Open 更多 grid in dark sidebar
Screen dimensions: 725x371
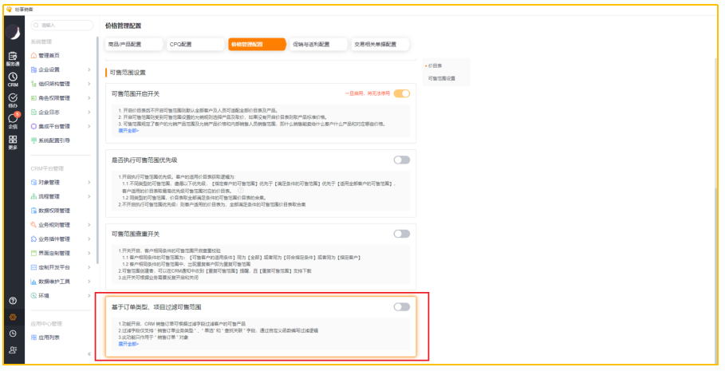pyautogui.click(x=13, y=142)
